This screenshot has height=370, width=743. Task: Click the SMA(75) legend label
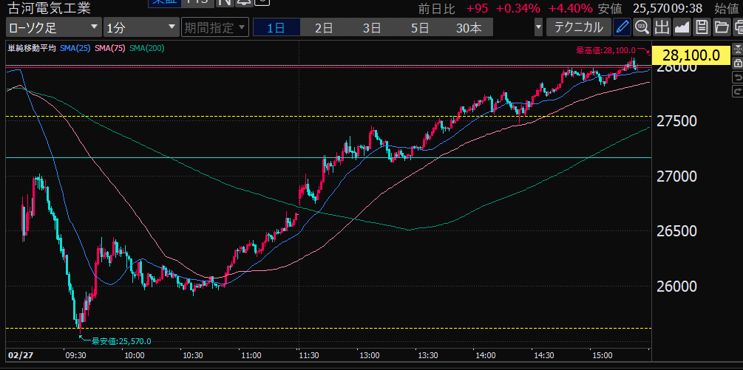click(x=109, y=49)
